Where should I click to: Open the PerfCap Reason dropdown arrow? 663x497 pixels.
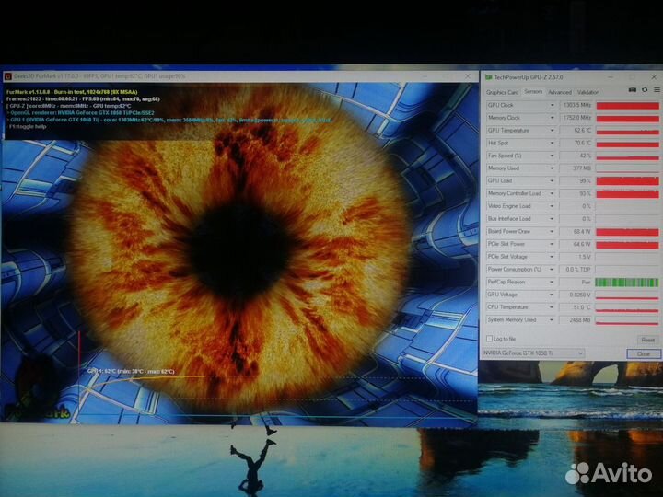coord(552,282)
